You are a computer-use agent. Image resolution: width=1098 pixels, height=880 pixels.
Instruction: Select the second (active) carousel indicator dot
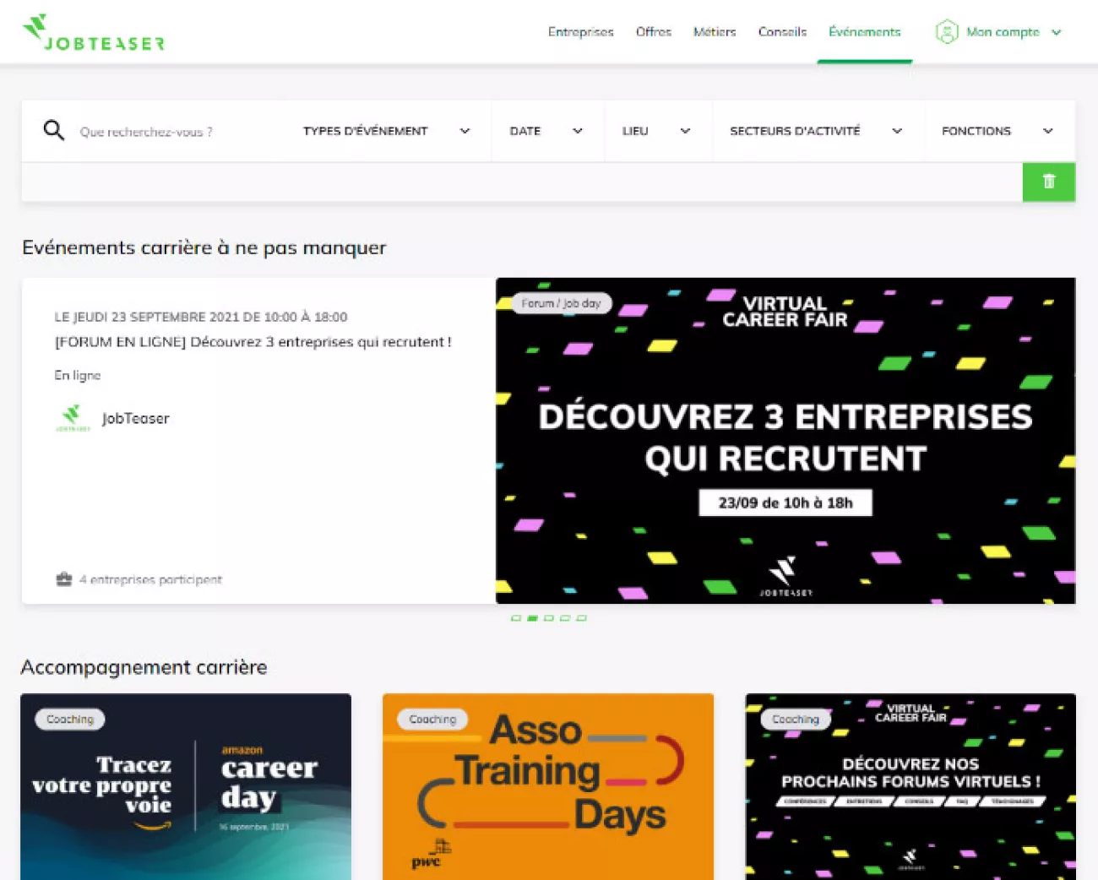point(532,618)
